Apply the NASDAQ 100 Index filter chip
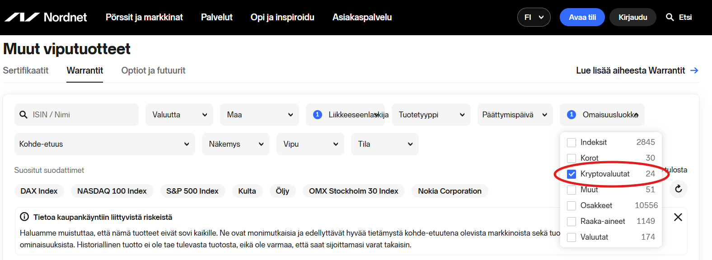 pyautogui.click(x=112, y=191)
